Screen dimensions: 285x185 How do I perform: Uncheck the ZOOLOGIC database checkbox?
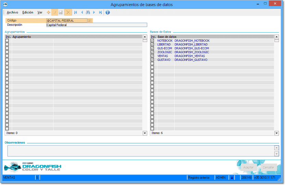[x=152, y=52]
